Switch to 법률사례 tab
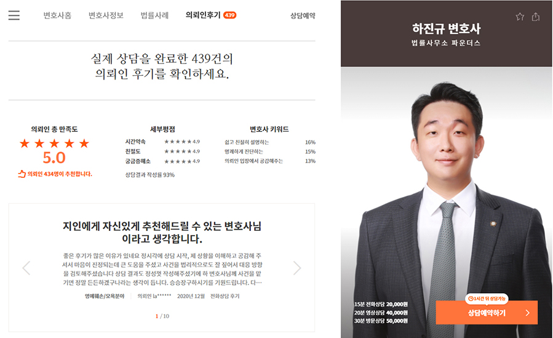The image size is (553, 338). click(154, 15)
